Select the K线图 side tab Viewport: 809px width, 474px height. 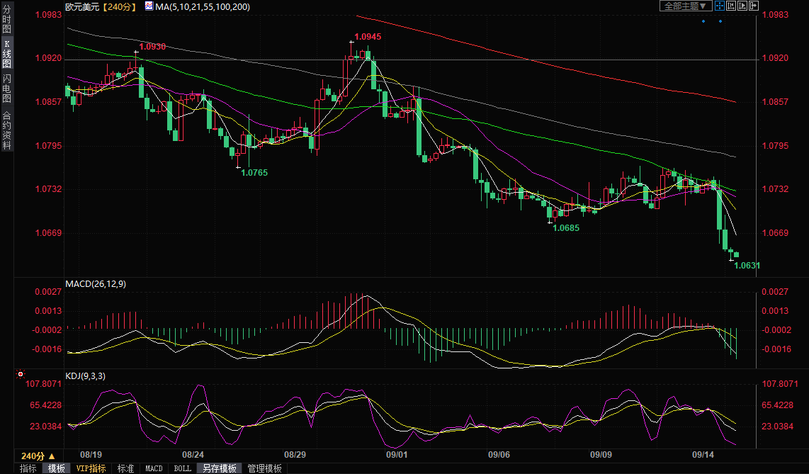(x=6, y=58)
